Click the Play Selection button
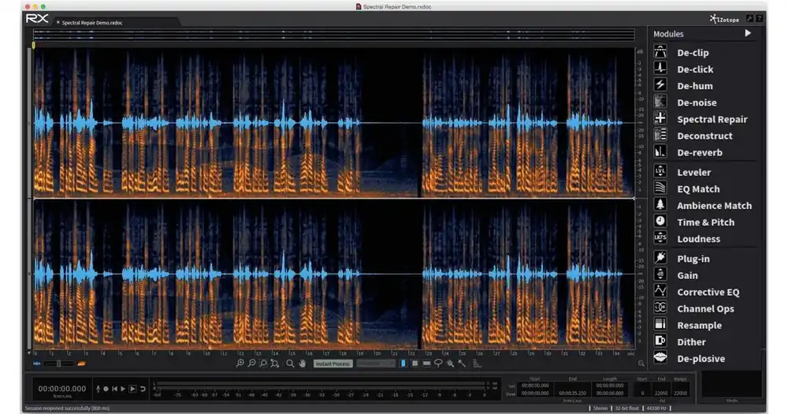 132,389
